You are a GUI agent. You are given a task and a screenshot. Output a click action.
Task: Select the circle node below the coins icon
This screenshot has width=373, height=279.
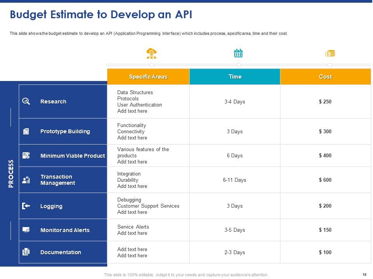point(330,65)
